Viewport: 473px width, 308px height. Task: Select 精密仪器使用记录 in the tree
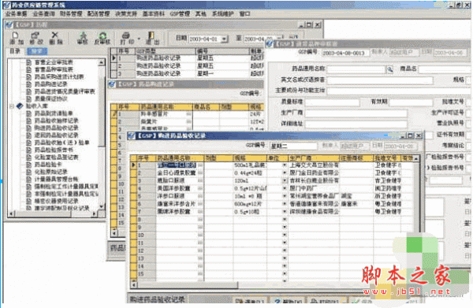tap(57, 201)
